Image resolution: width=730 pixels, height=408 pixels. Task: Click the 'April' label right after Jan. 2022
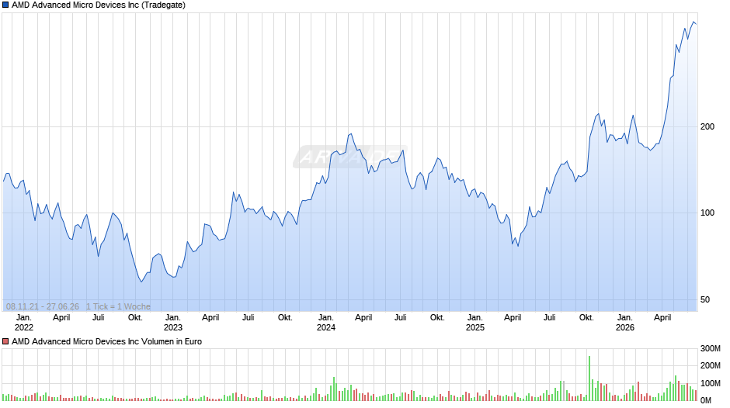pyautogui.click(x=61, y=318)
